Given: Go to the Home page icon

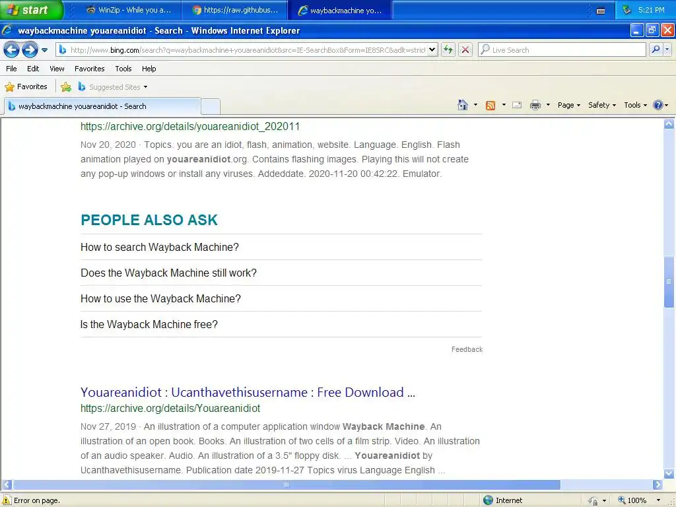Looking at the screenshot, I should point(463,105).
